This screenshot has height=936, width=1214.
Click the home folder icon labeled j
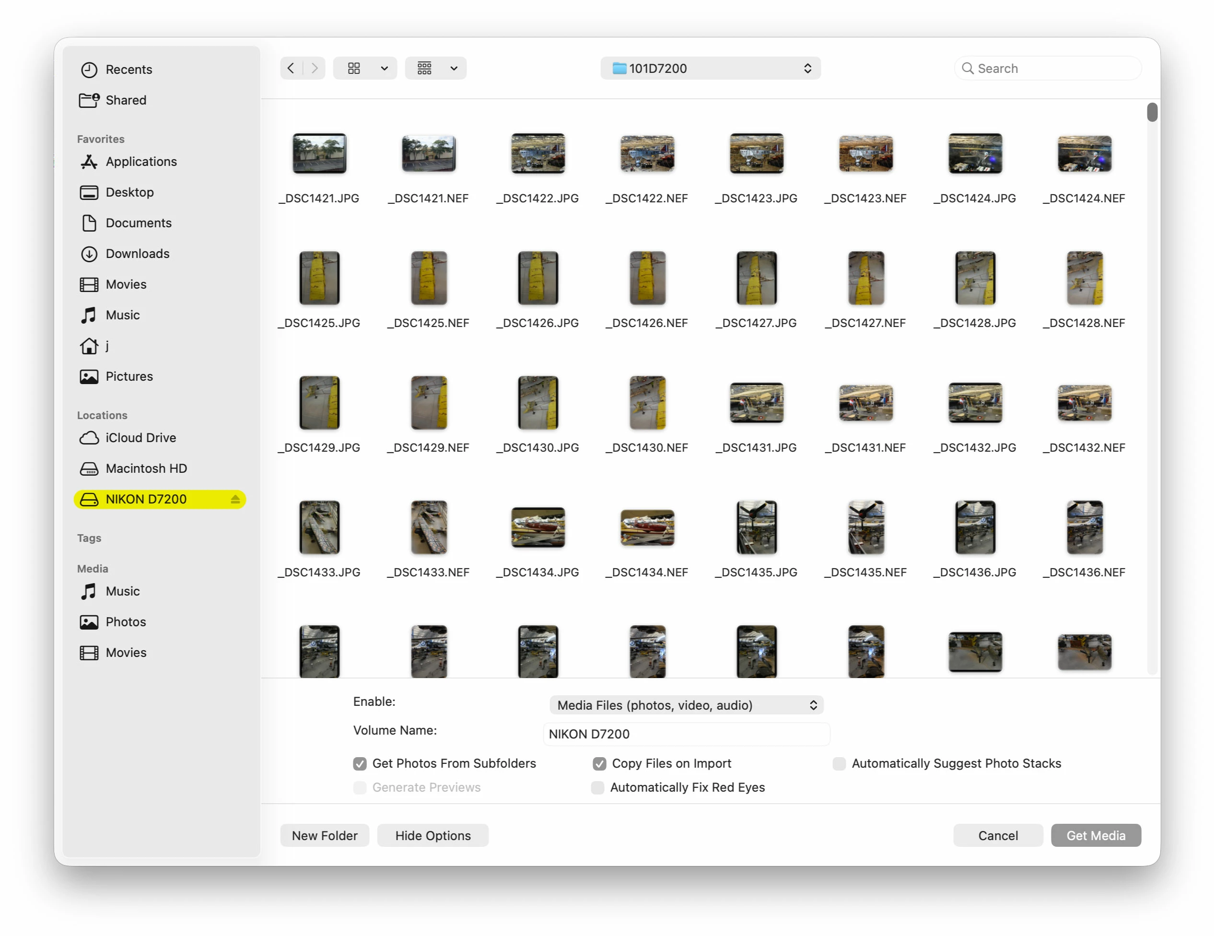[89, 346]
